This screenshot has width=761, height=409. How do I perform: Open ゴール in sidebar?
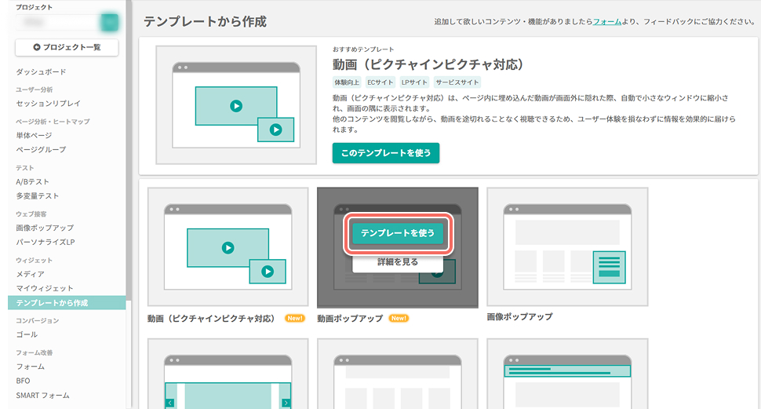tap(27, 334)
